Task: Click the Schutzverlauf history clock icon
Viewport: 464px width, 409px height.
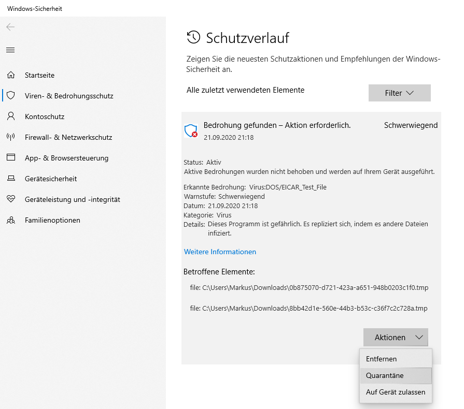Action: (193, 37)
